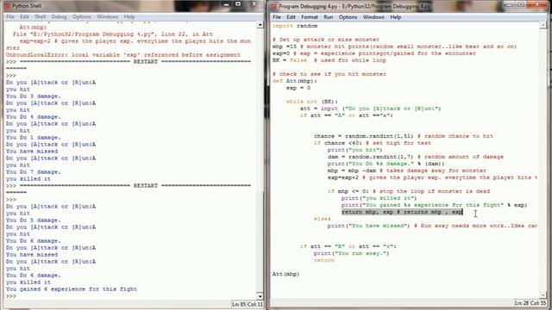This screenshot has width=552, height=310.
Task: Click first RESTART separator in shell
Action: coord(135,62)
